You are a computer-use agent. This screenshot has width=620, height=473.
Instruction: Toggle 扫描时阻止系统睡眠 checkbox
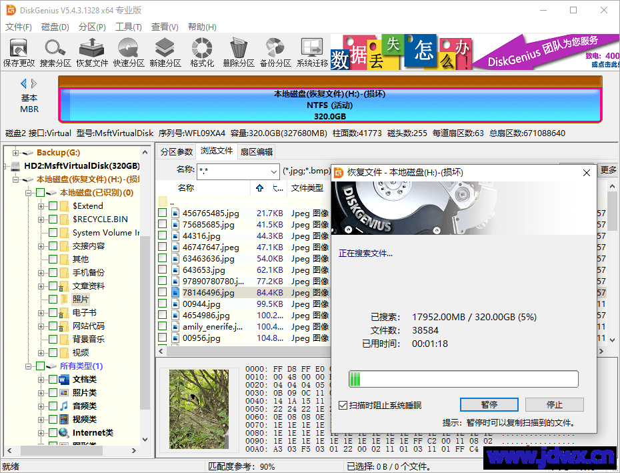343,406
